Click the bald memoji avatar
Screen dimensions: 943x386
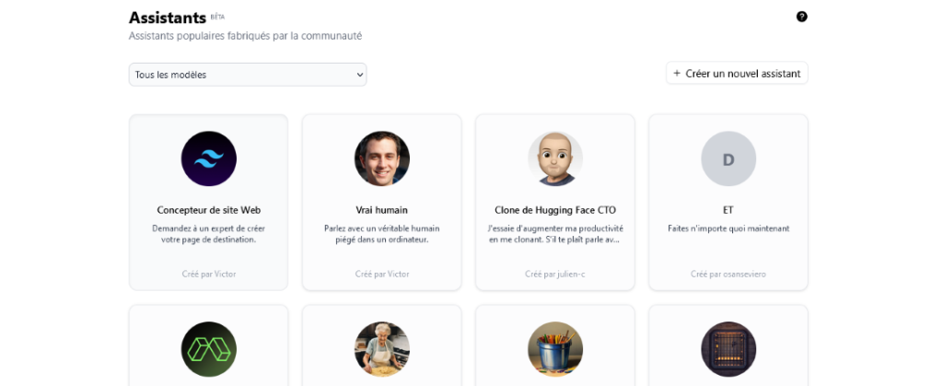[x=555, y=158]
